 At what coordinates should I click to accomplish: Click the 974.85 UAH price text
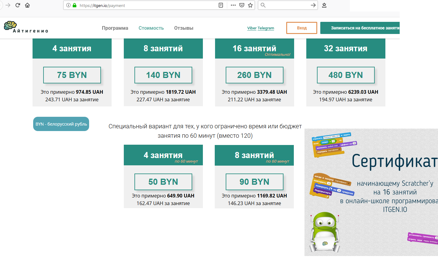click(89, 92)
